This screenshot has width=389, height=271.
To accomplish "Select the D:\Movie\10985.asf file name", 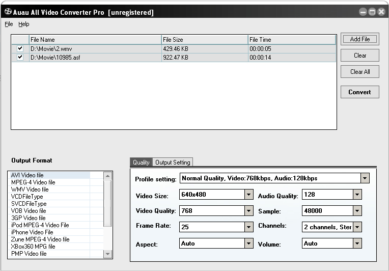I will point(55,58).
